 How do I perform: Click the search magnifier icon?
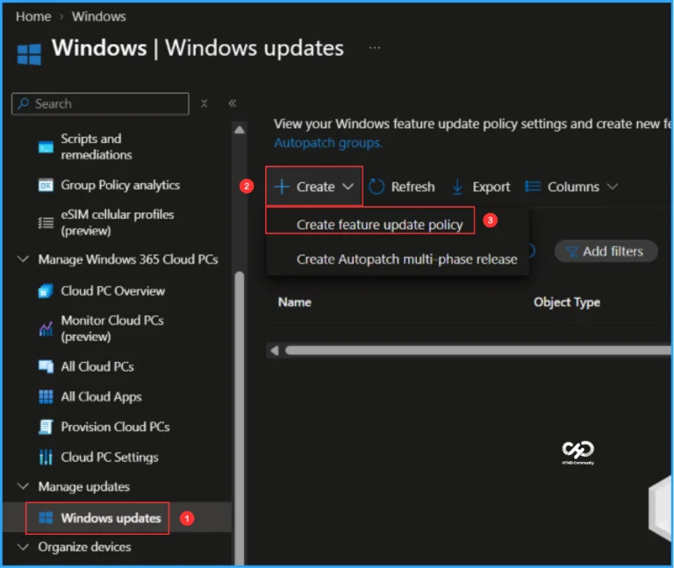pyautogui.click(x=24, y=103)
